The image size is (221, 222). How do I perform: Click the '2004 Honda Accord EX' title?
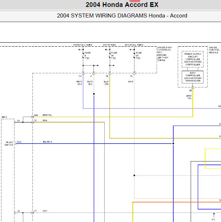click(122, 5)
